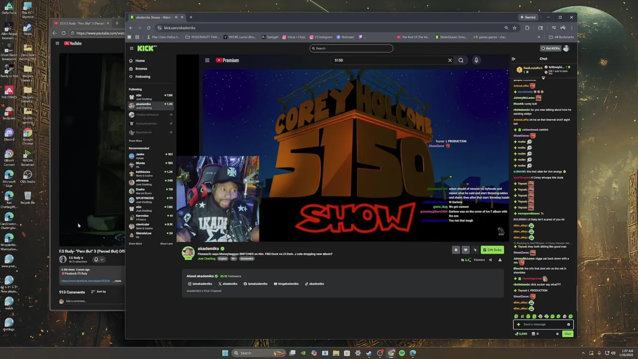Select Jaeke in Recommended channels
The height and width of the screenshot is (359, 638).
tap(151, 156)
